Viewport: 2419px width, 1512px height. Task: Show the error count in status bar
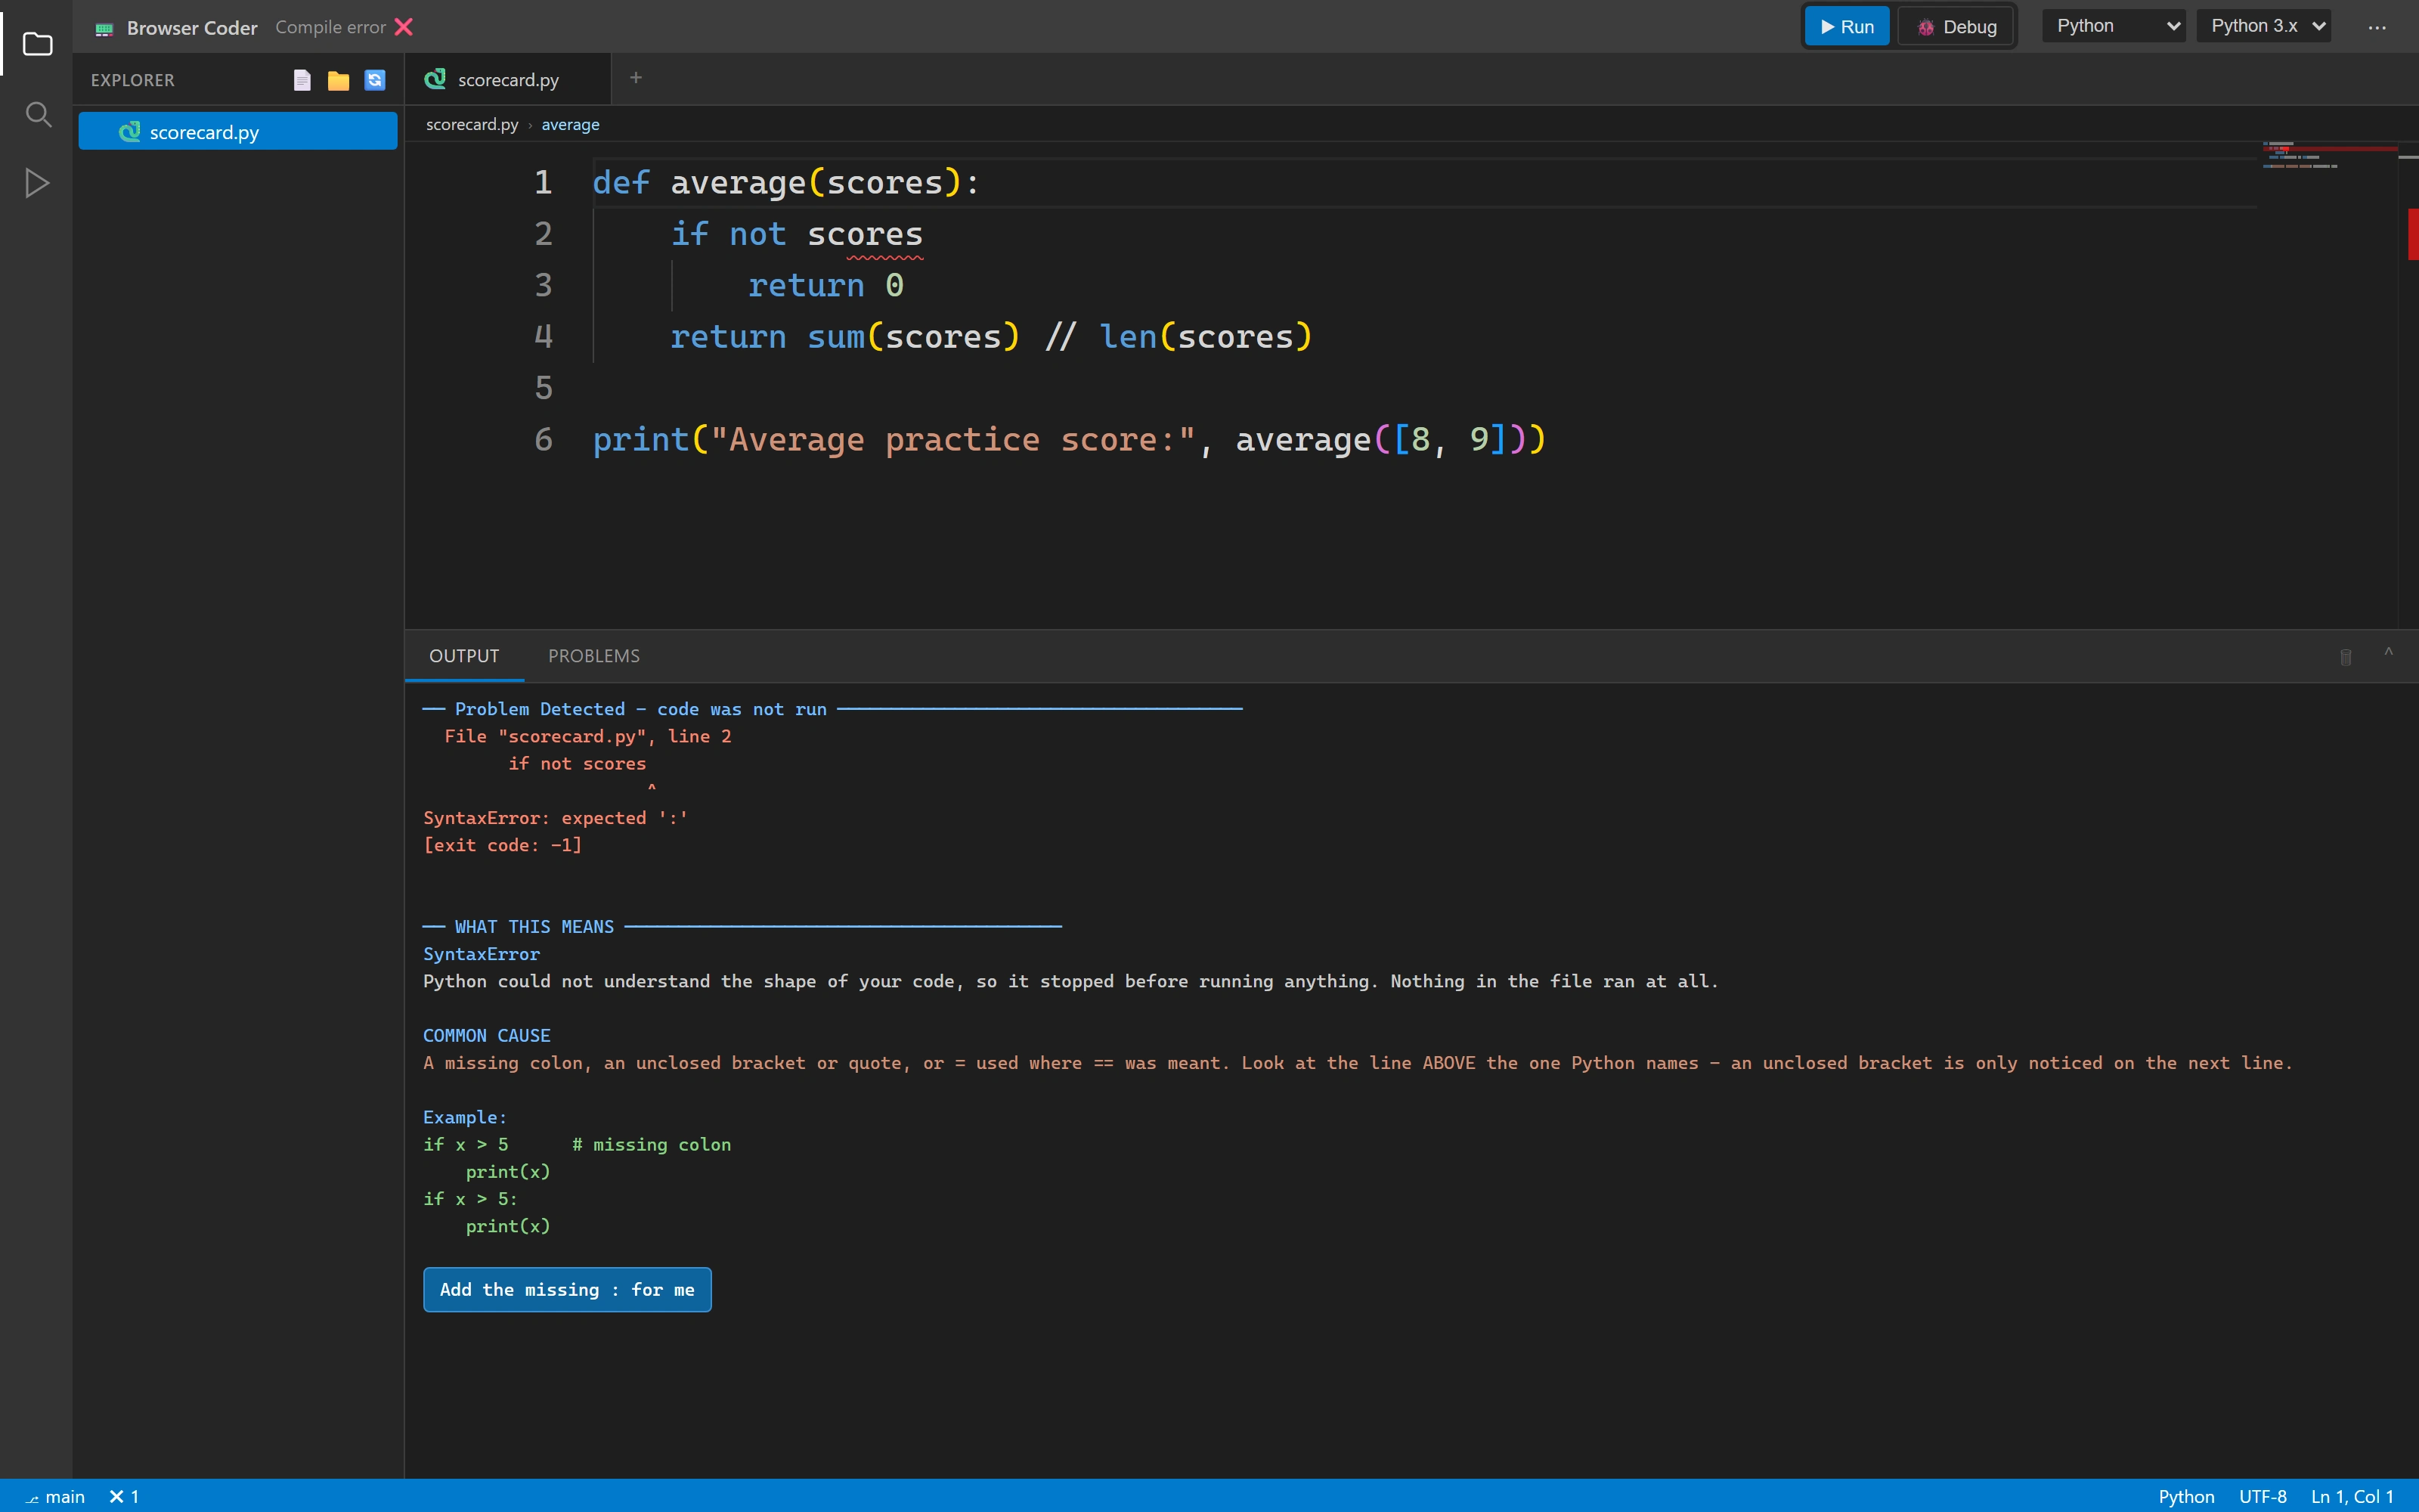click(x=124, y=1496)
